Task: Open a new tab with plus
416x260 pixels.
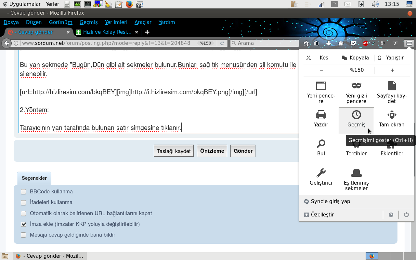Action: [147, 32]
